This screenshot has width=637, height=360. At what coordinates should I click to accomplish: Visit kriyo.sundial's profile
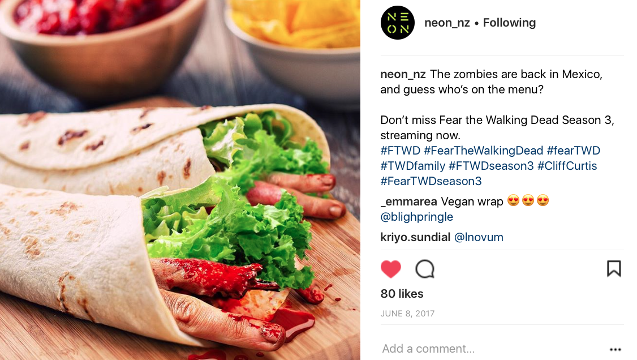(415, 237)
